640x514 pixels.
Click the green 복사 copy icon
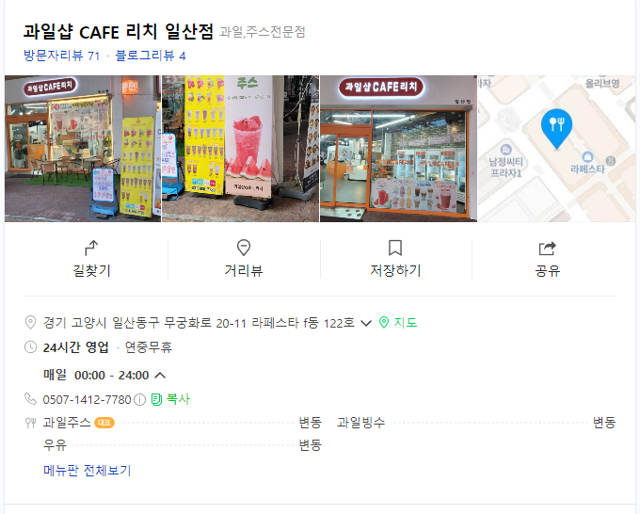tap(156, 399)
